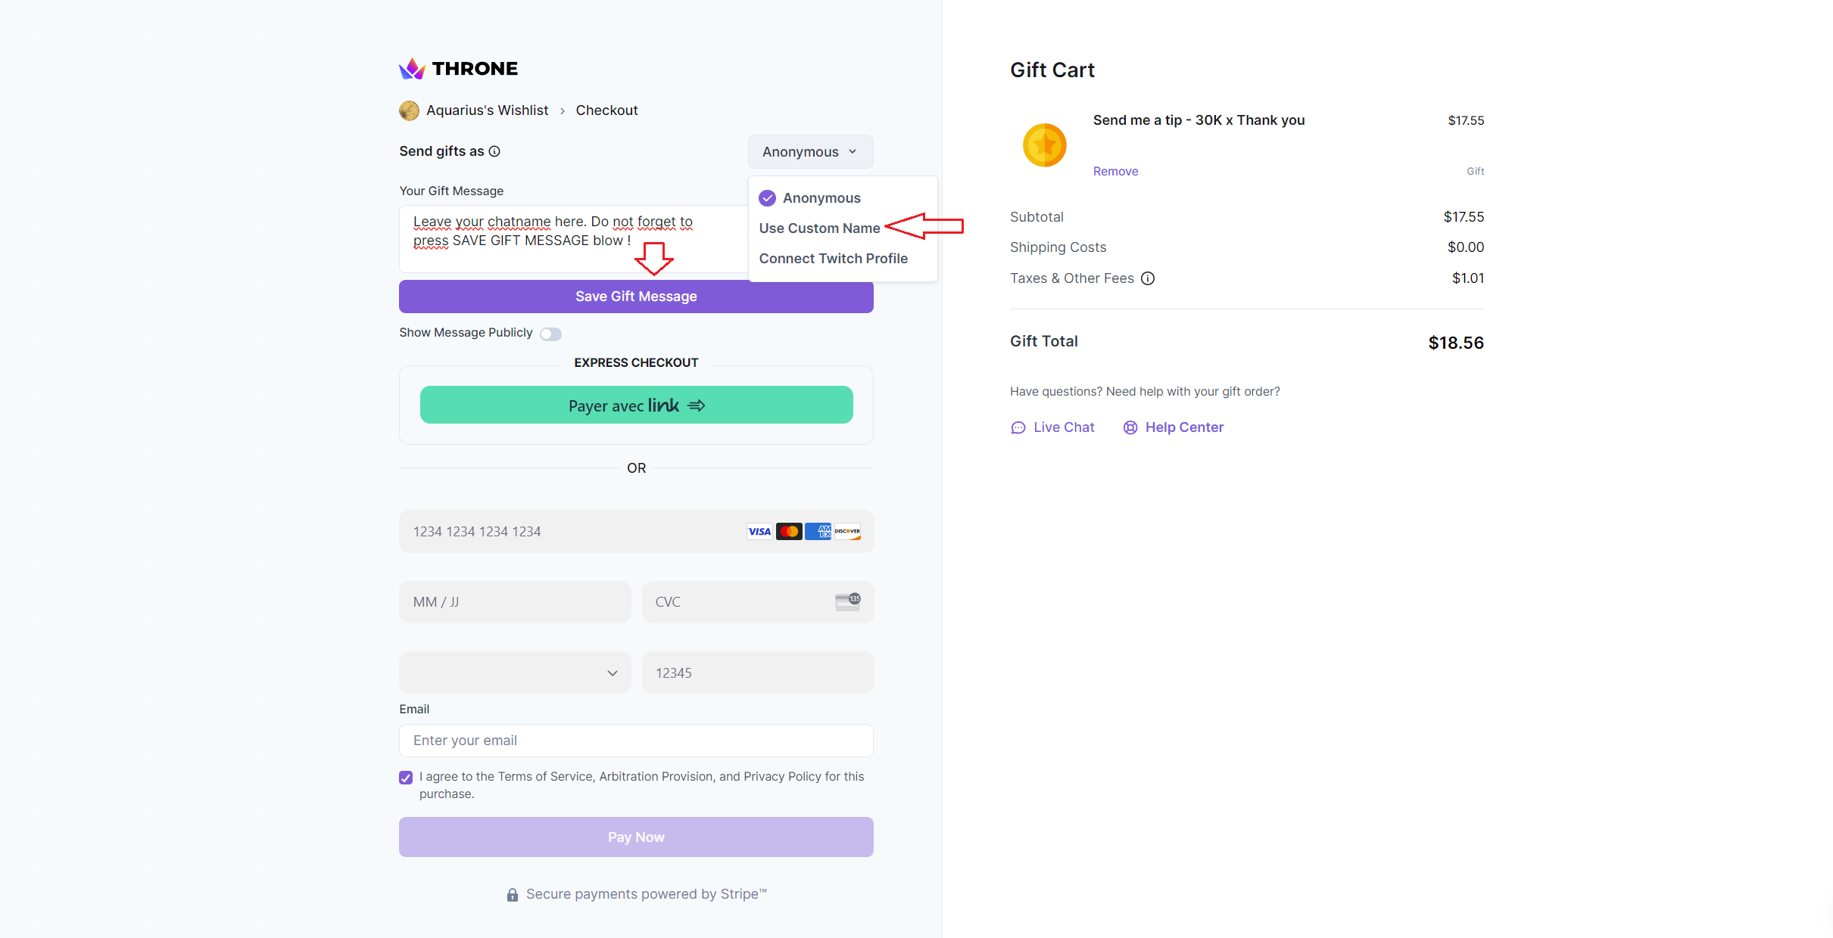Focus the MM / JJ expiry field

coord(515,602)
